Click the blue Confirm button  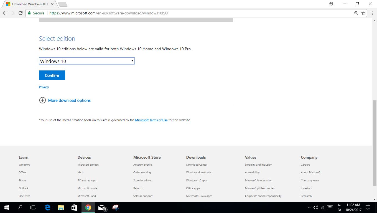coord(52,75)
